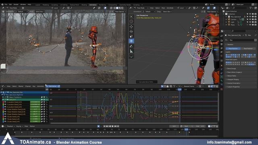Jump to previous keyframe
258x145 pixels.
[107, 126]
